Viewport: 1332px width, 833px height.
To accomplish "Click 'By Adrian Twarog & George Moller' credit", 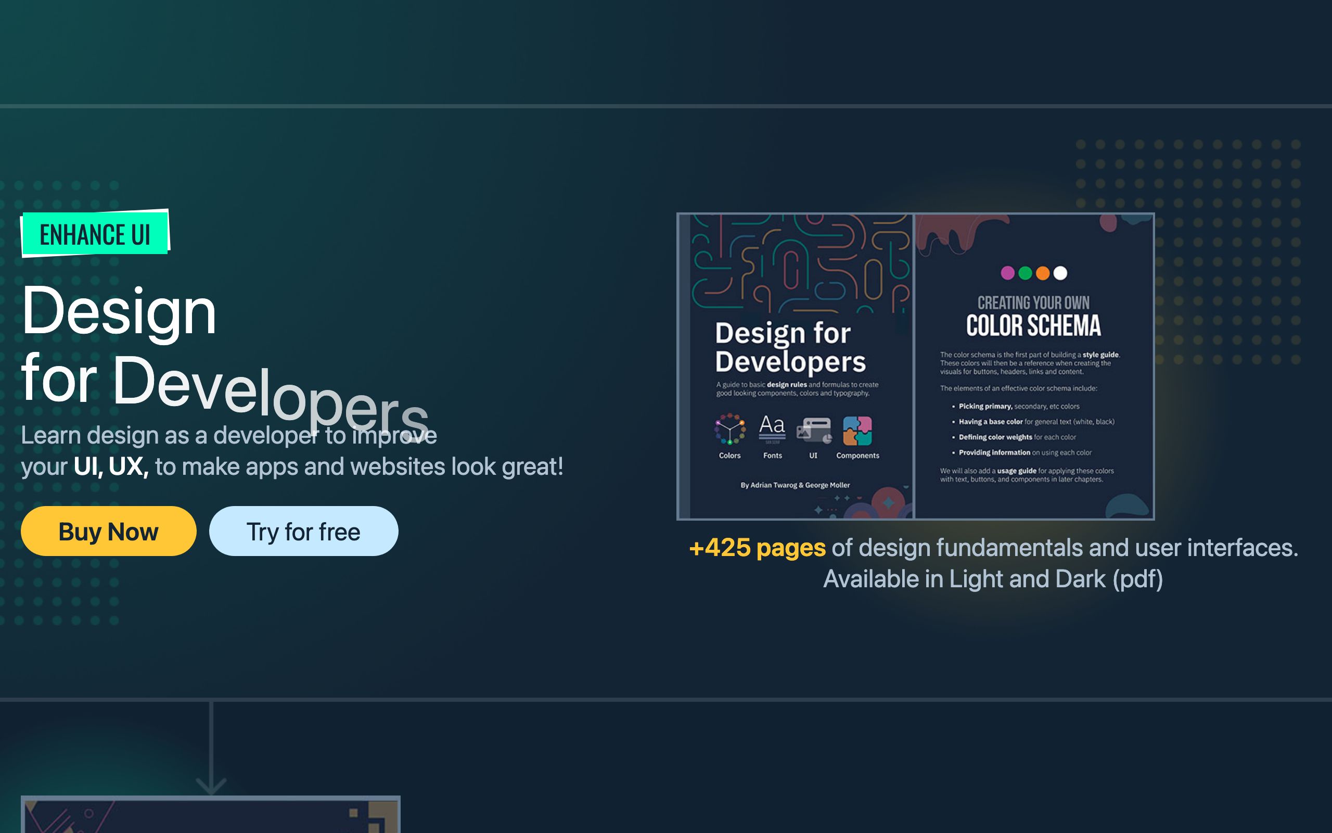I will pos(795,485).
